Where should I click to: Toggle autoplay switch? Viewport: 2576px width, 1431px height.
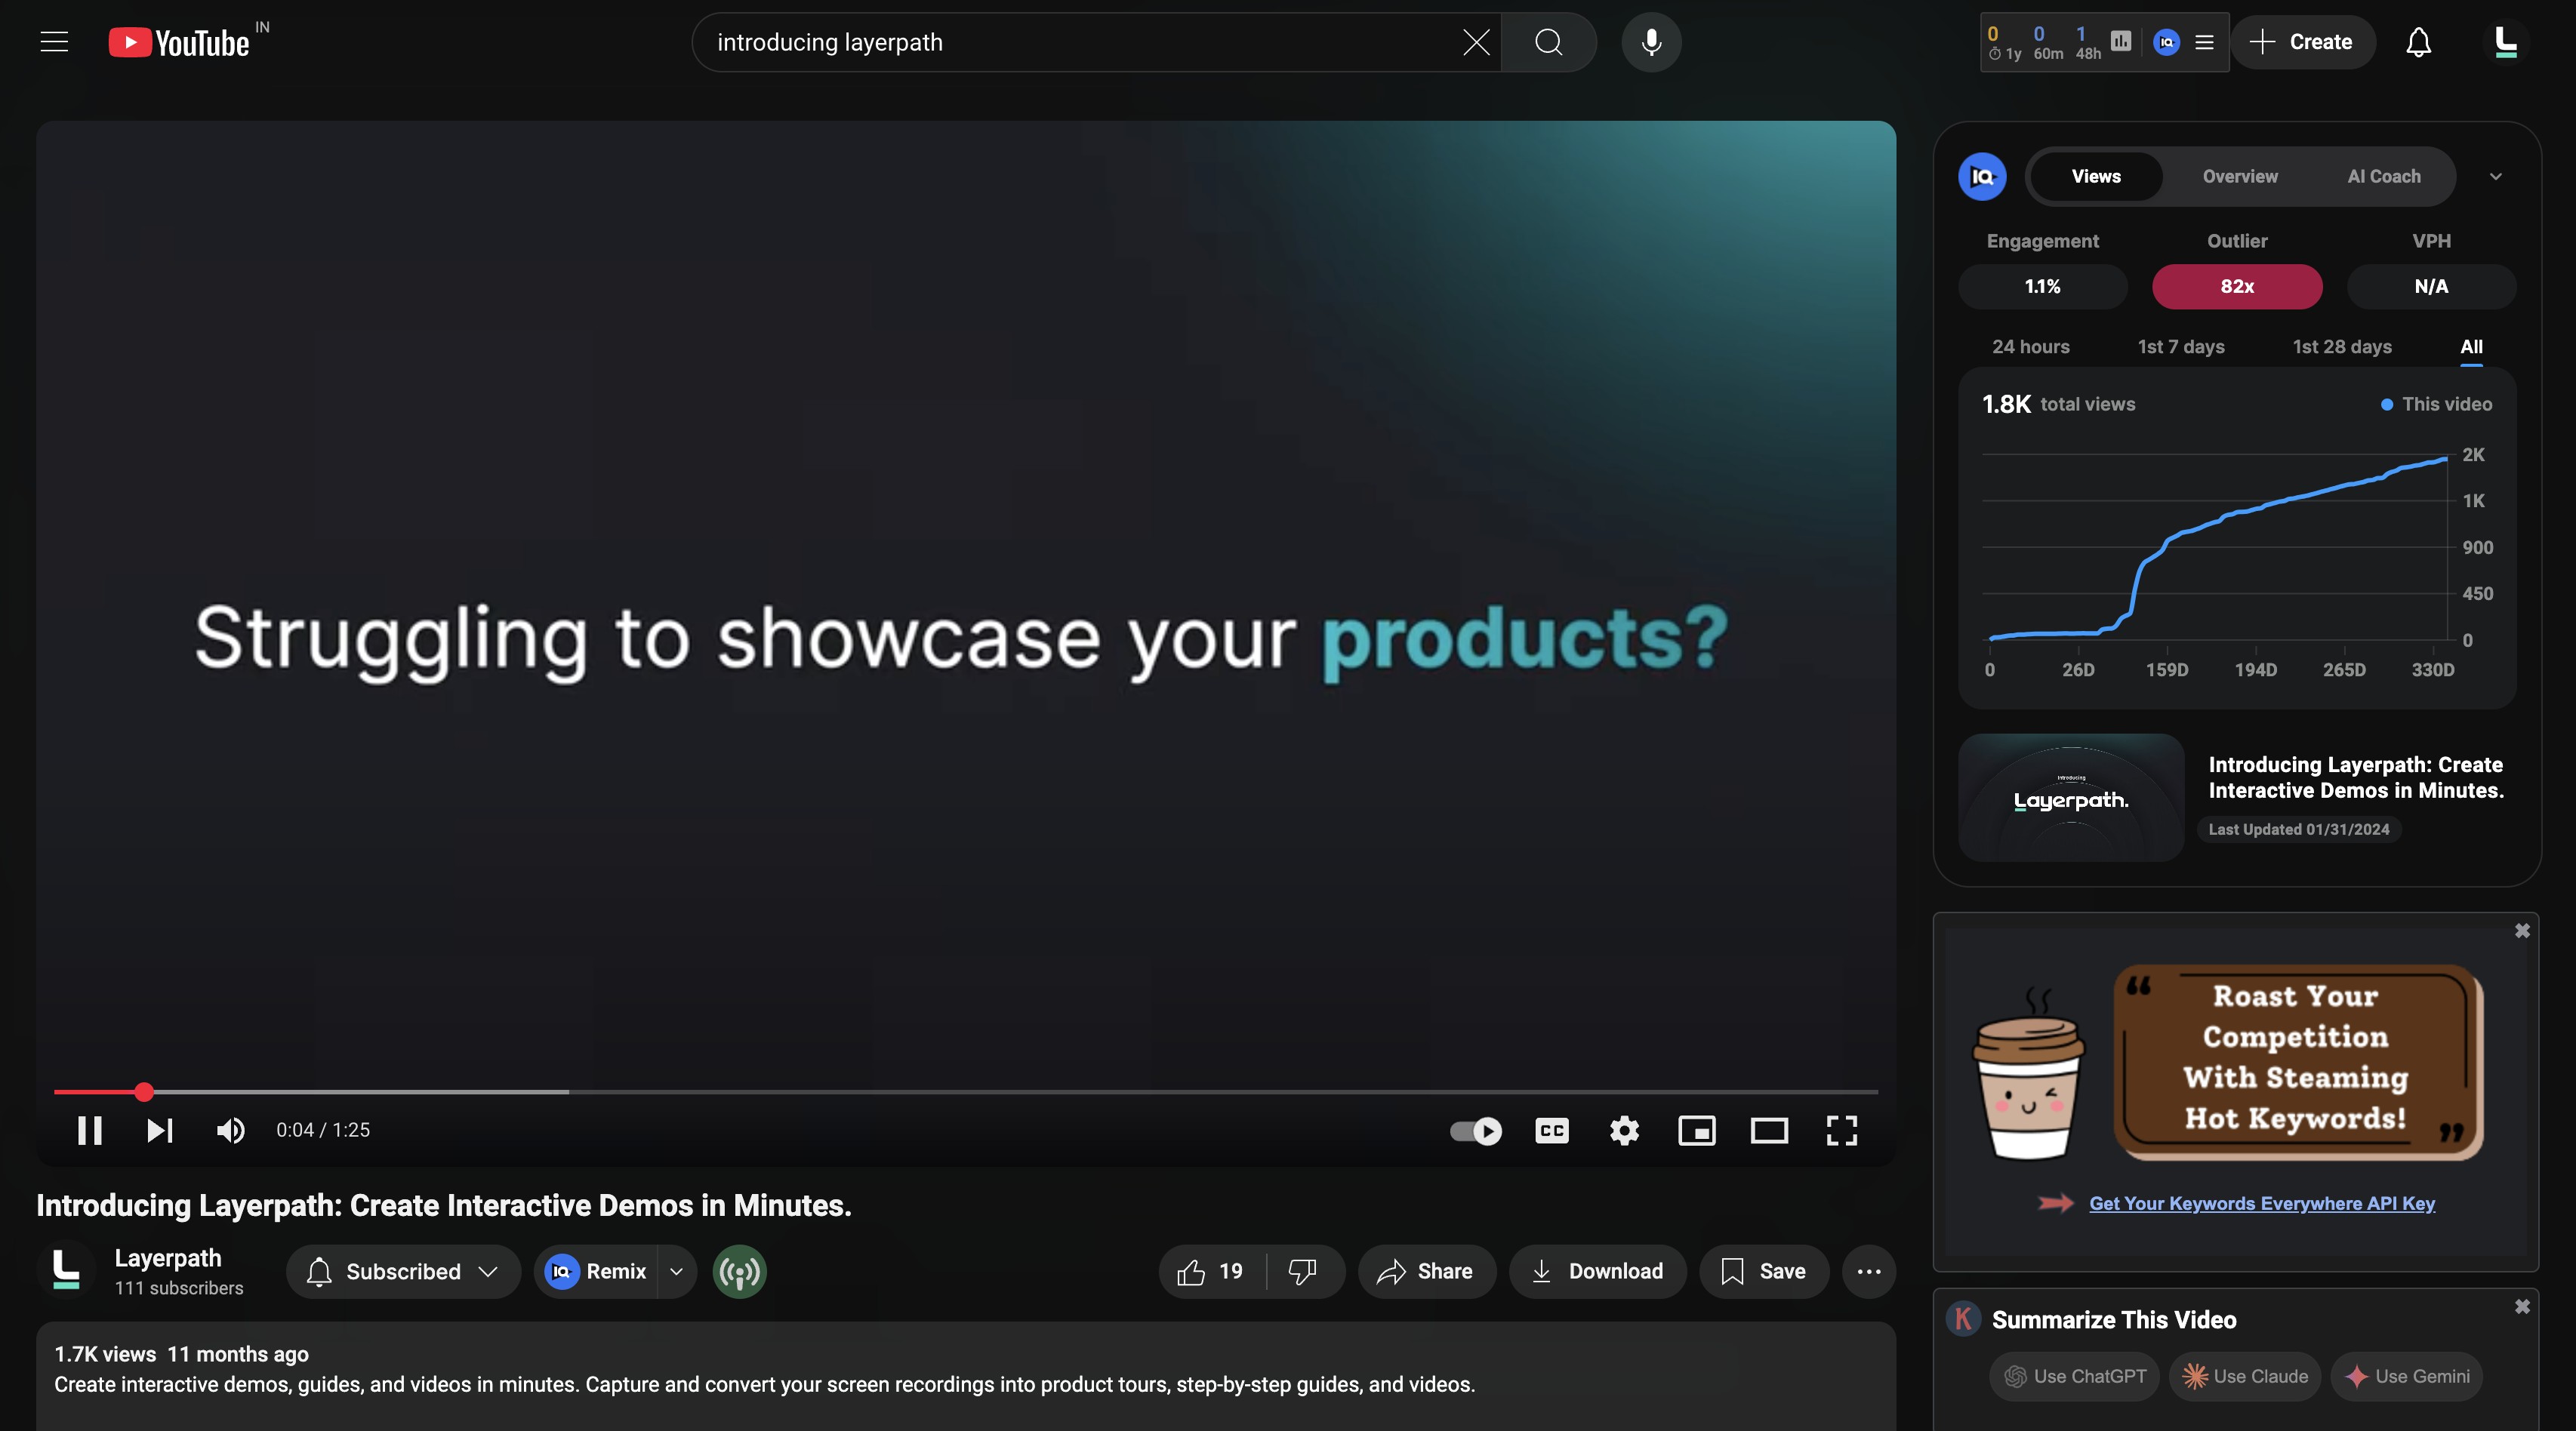pyautogui.click(x=1476, y=1130)
